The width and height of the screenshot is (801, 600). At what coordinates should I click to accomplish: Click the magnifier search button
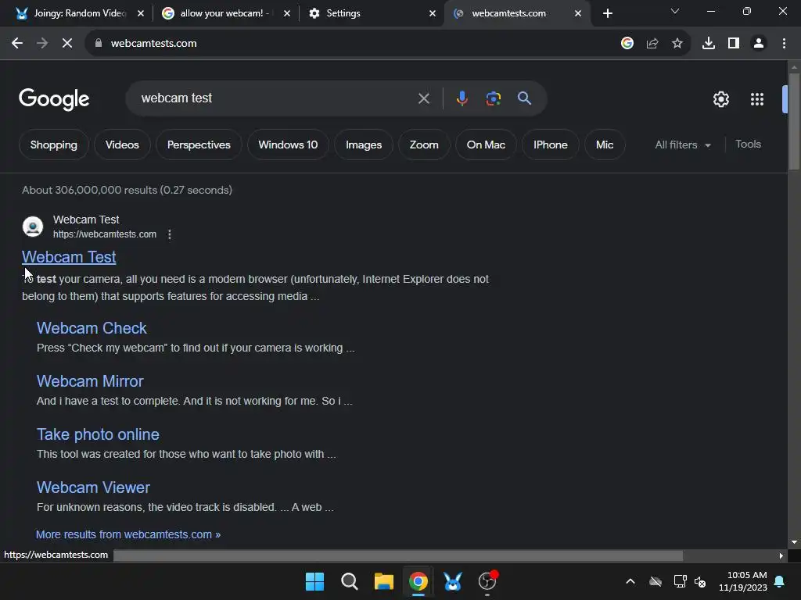pyautogui.click(x=524, y=98)
